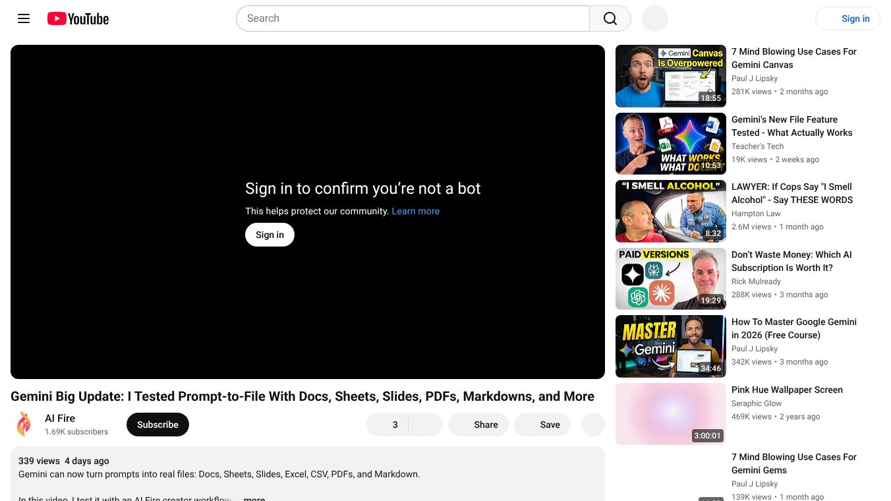Click the Seraphic Glow channel name
Viewport: 891px width, 501px height.
[x=757, y=403]
